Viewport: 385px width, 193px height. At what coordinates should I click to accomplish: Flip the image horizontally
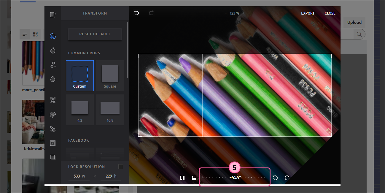click(182, 178)
